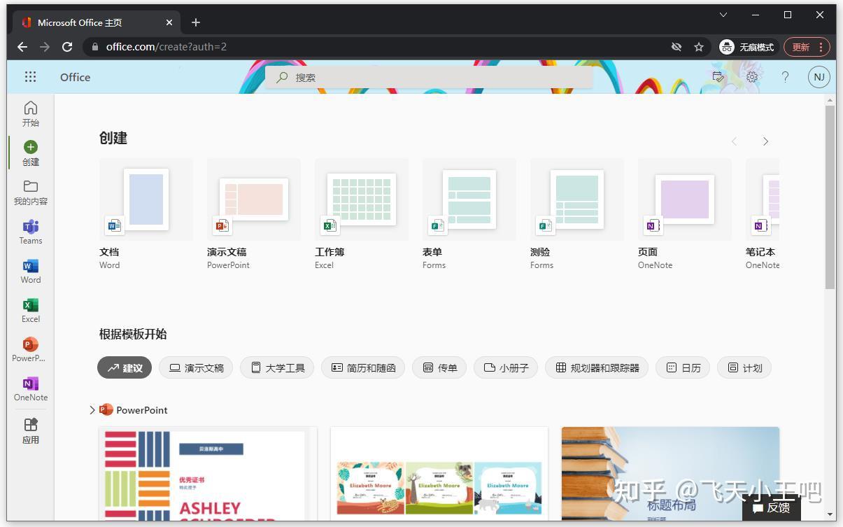Open Office settings gear icon
Screen dimensions: 843x527
751,77
